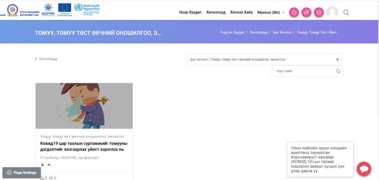
Task: Click Үндсэн Хуудас breadcrumb link
Action: pos(232,32)
